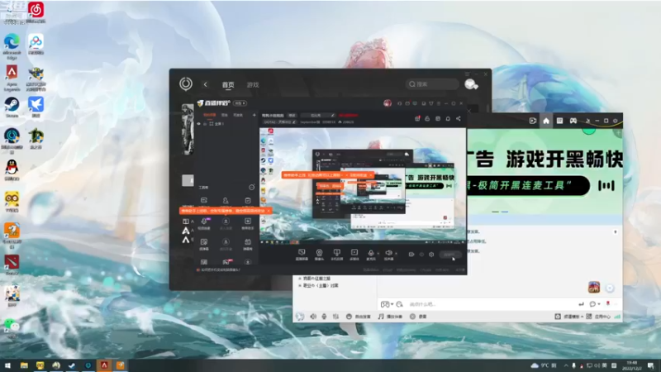Click the chat message input field
Screen dimensions: 661x372
point(489,304)
